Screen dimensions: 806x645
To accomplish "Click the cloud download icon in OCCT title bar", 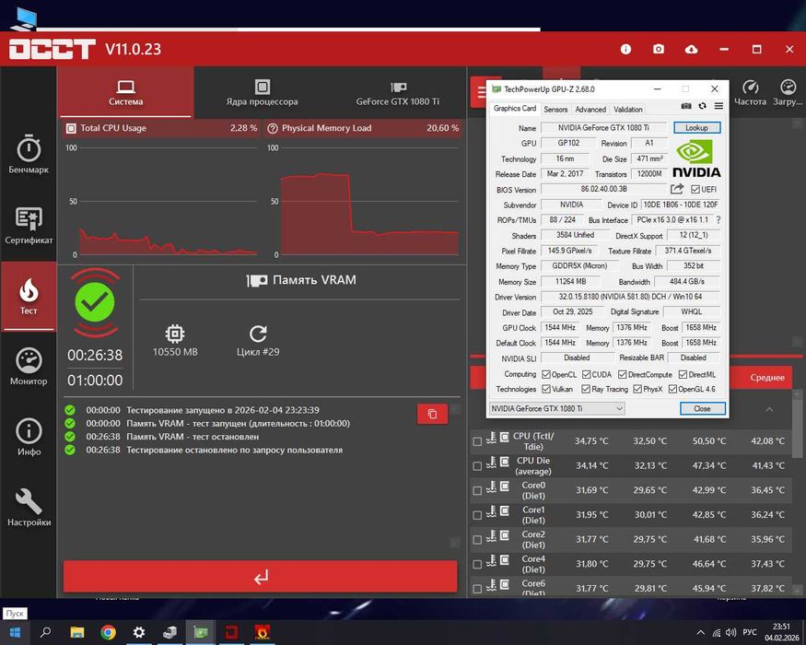I will pos(692,49).
